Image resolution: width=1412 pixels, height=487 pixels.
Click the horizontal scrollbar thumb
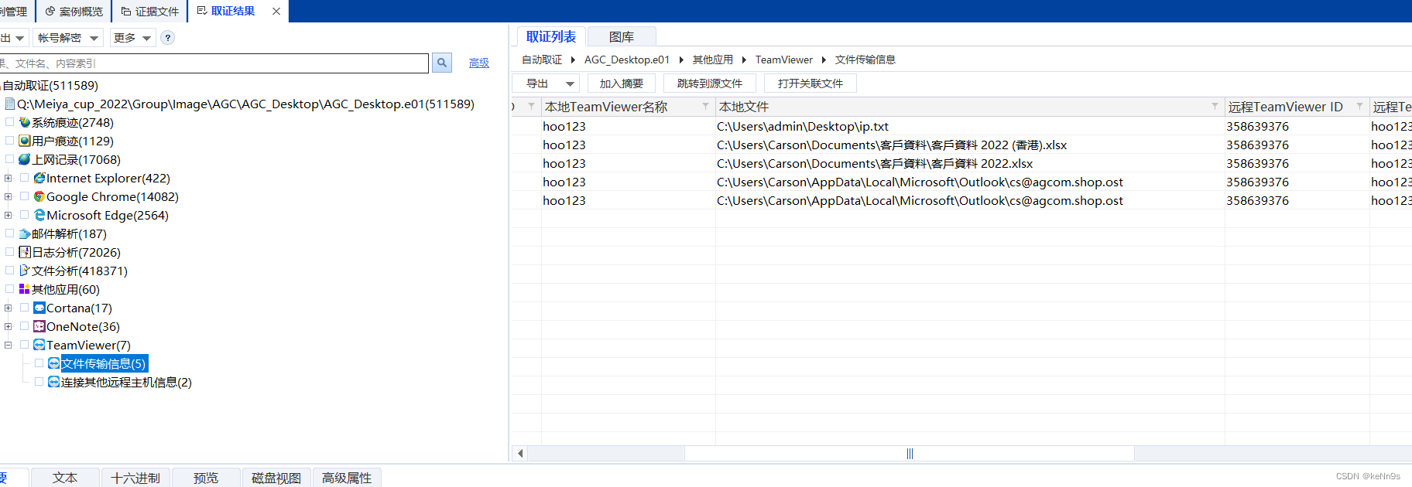tap(910, 454)
